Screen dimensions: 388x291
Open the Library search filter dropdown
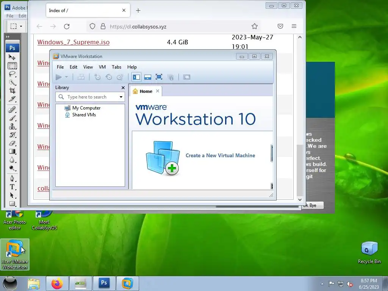pyautogui.click(x=121, y=97)
